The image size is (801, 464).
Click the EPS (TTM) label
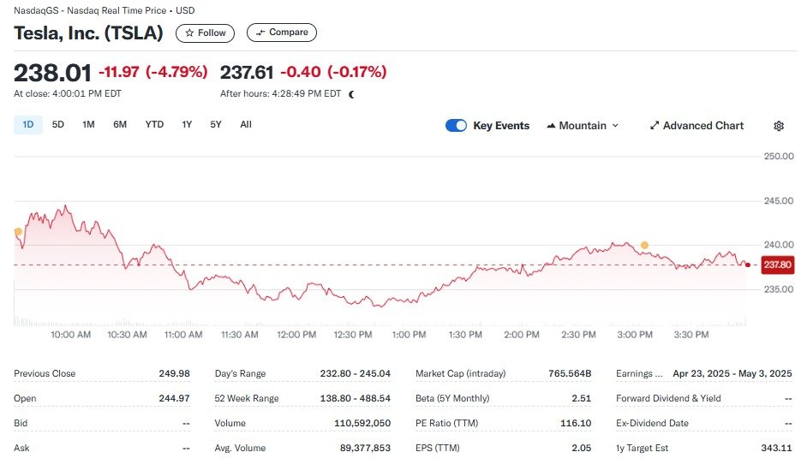(437, 449)
